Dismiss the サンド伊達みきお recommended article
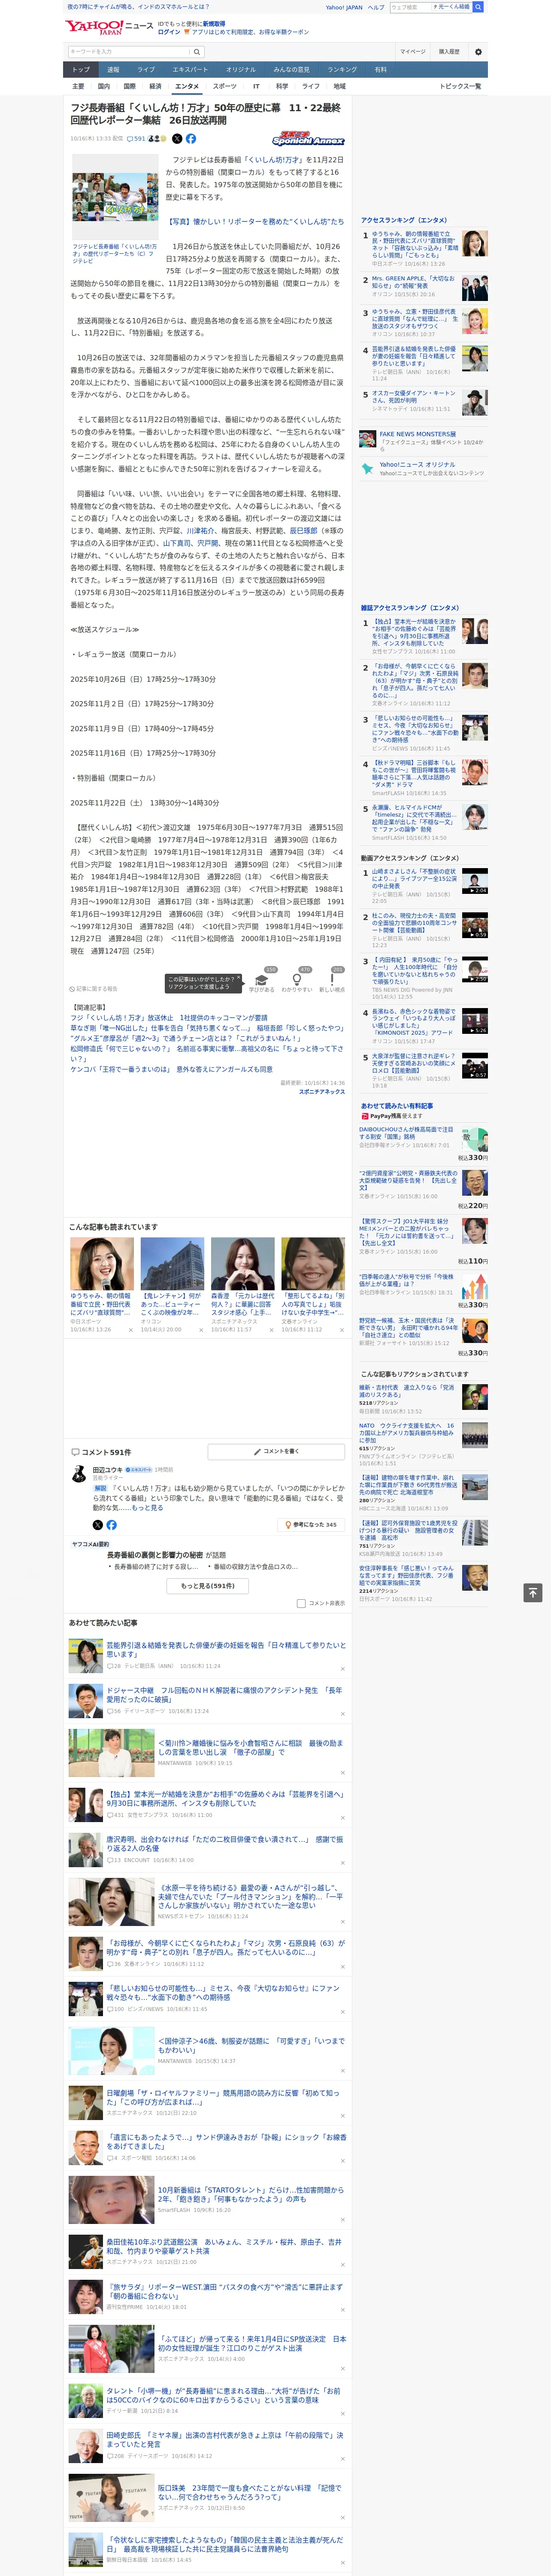The width and height of the screenshot is (551, 2576). point(342,2160)
